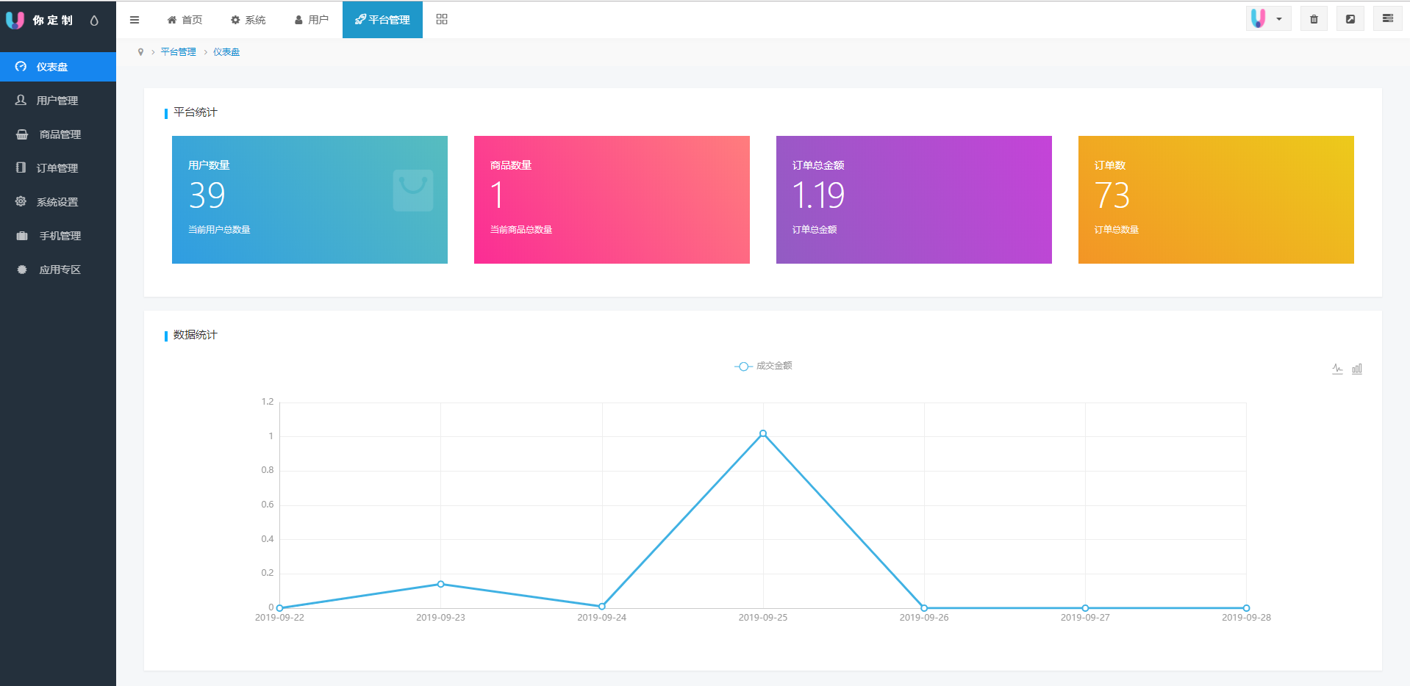Click the blue 用户数量 statistics card
The height and width of the screenshot is (686, 1410).
click(309, 200)
